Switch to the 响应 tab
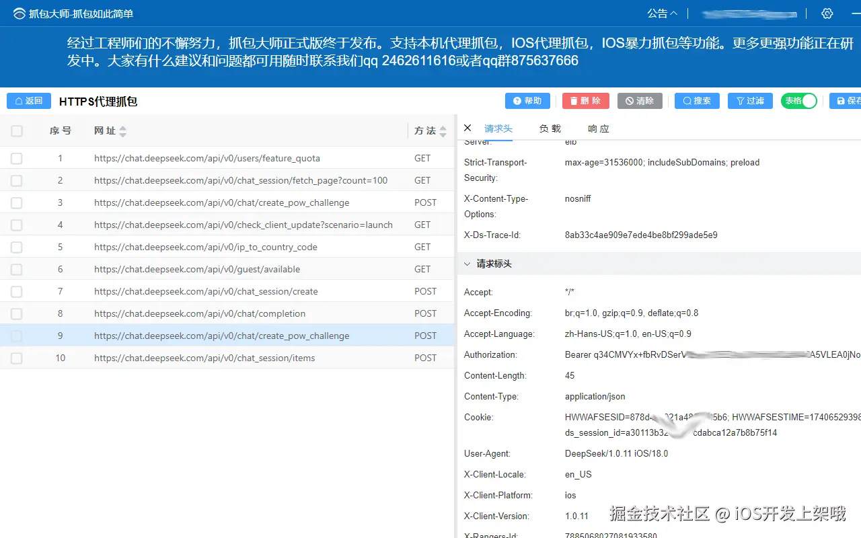 point(598,128)
